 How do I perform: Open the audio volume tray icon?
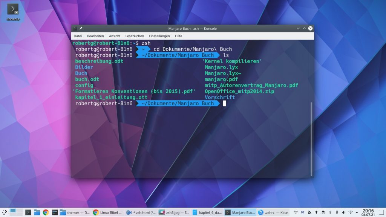[344, 212]
